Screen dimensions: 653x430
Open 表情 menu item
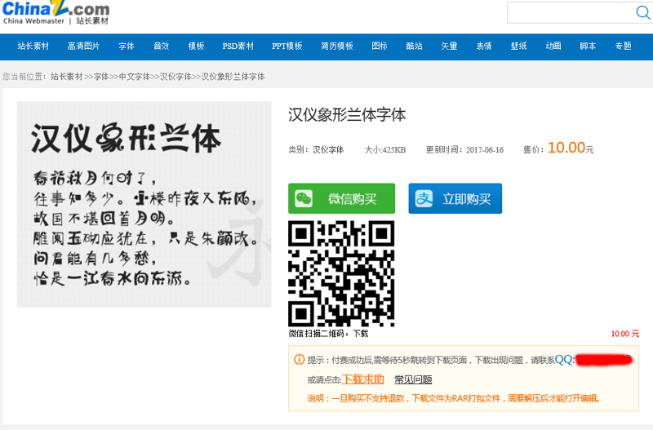tap(484, 47)
